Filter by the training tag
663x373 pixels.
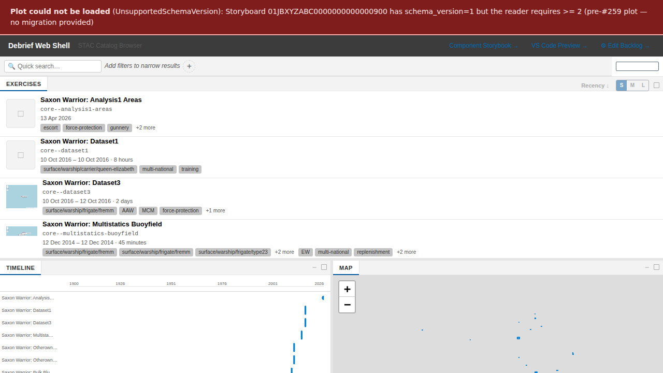190,169
